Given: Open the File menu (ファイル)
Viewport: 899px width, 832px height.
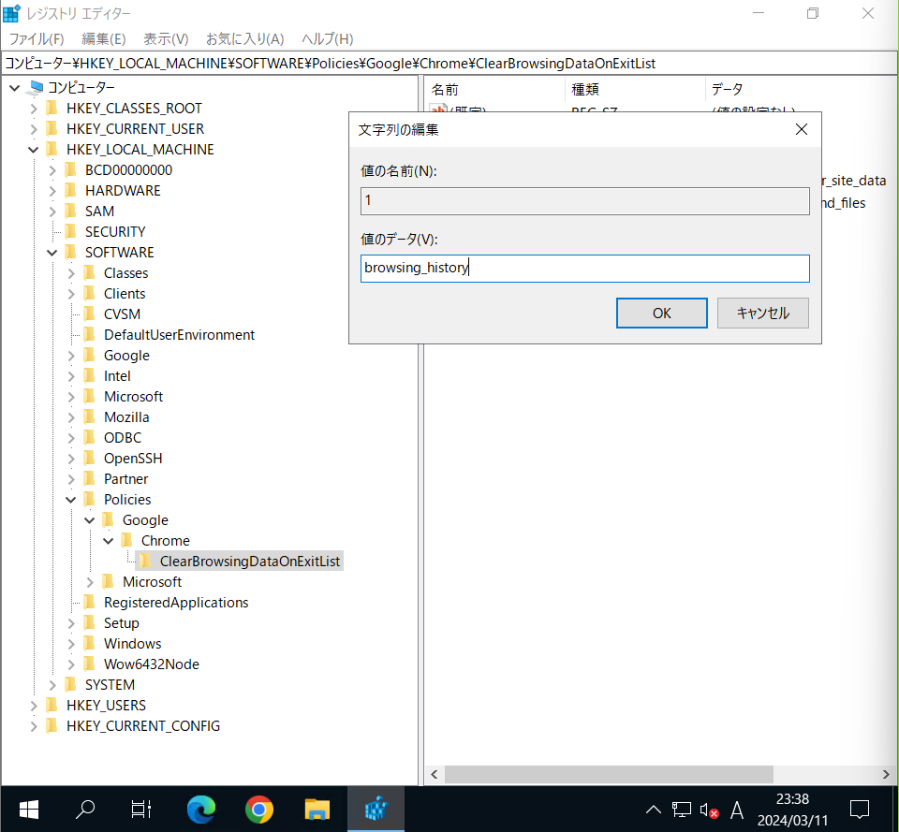Looking at the screenshot, I should pos(37,39).
